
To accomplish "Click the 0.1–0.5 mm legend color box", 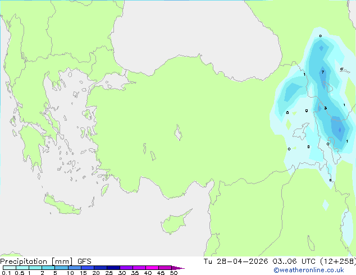I will (x=10, y=268).
